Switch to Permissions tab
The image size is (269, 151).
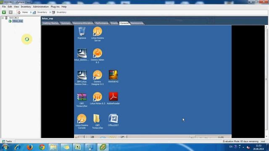pyautogui.click(x=137, y=23)
